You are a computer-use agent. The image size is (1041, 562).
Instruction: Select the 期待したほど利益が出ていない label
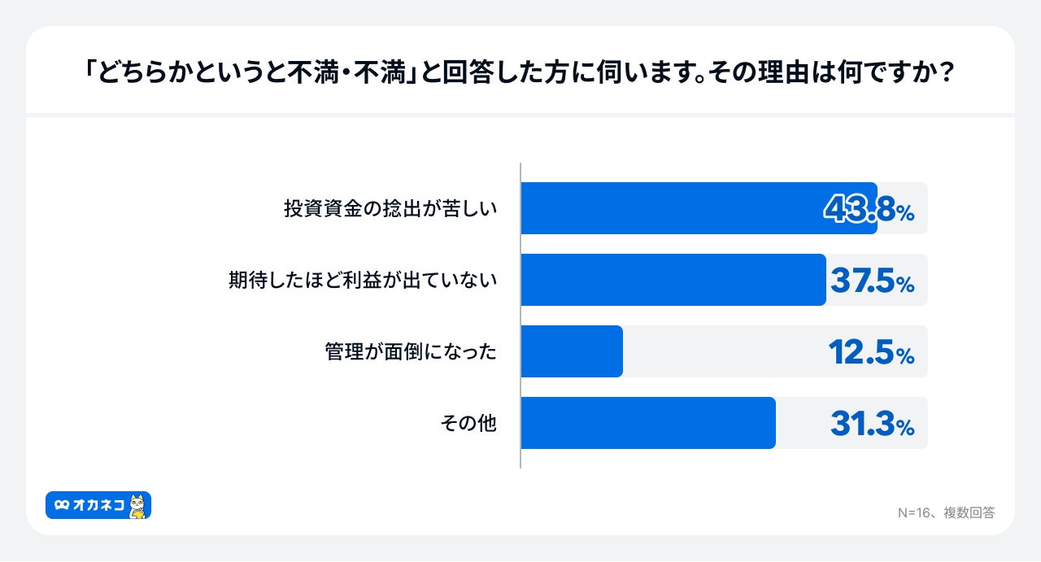[363, 280]
